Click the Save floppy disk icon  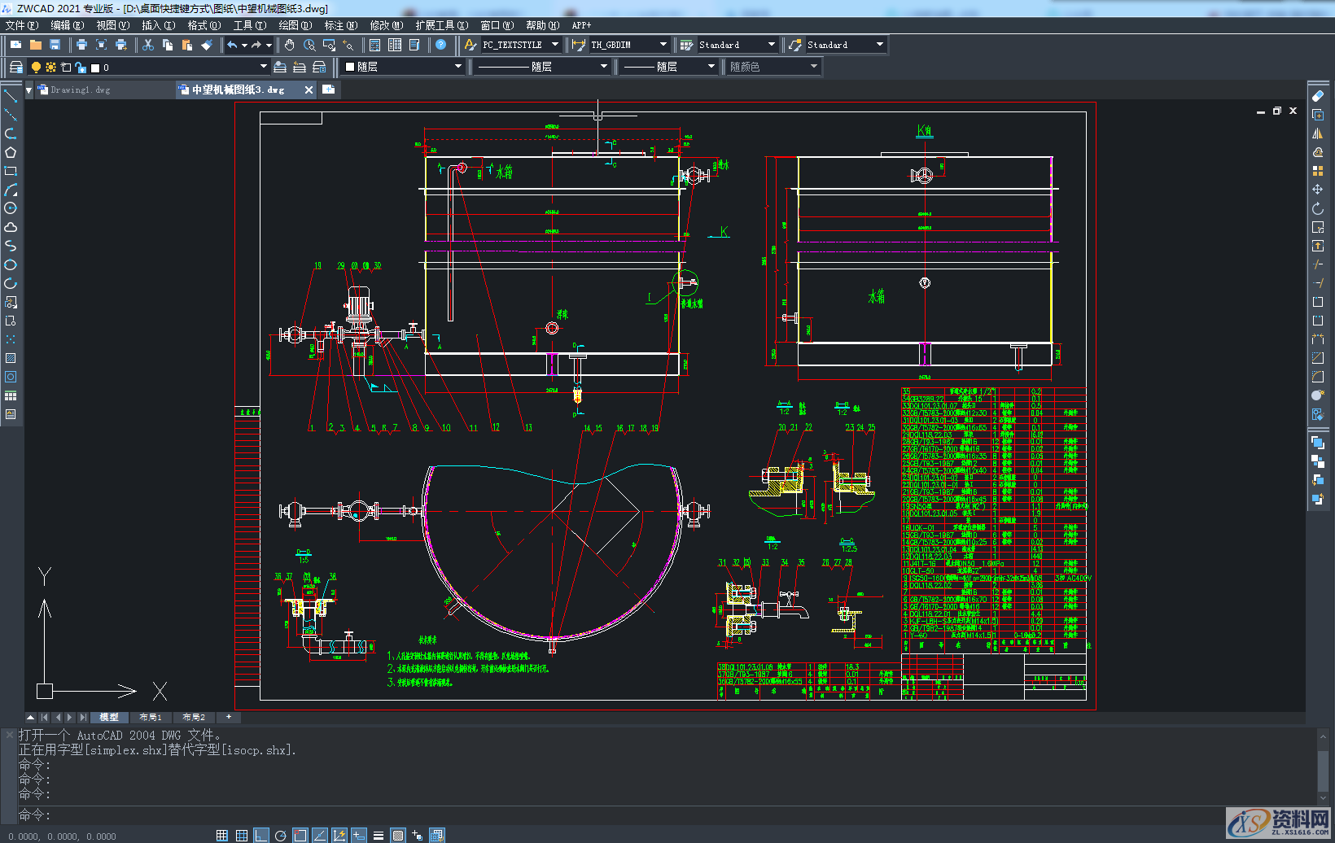55,45
